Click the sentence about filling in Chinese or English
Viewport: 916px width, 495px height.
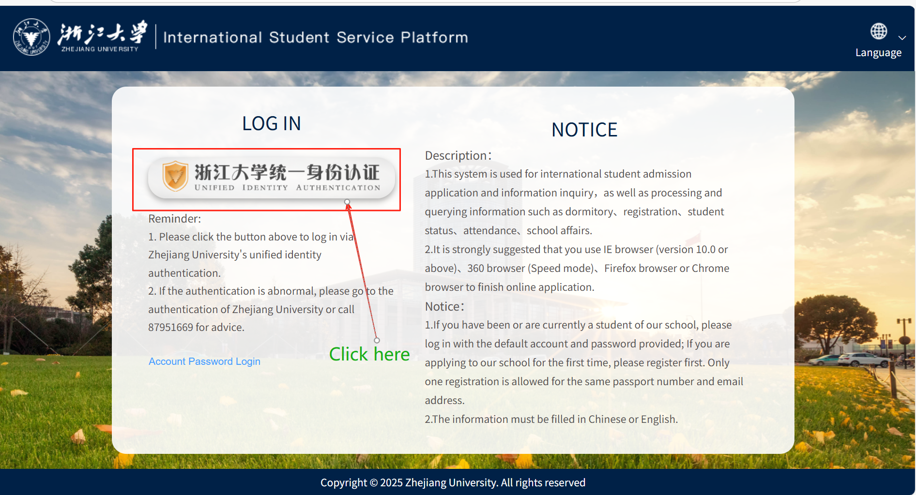pos(551,420)
